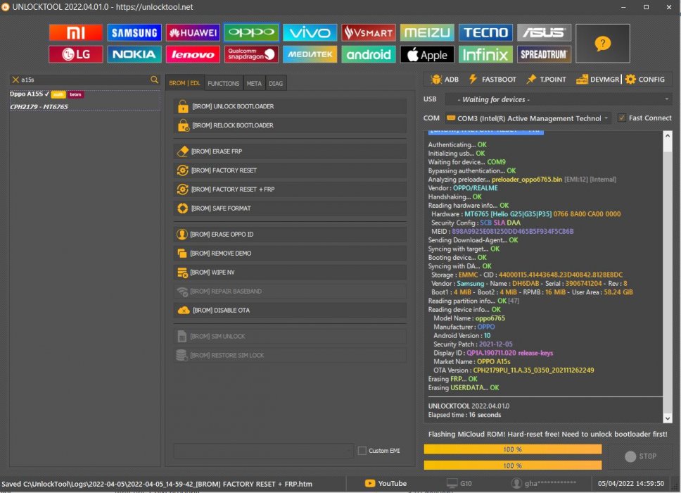This screenshot has height=493, width=681.
Task: Select the Nokia brand logo
Action: [x=134, y=54]
